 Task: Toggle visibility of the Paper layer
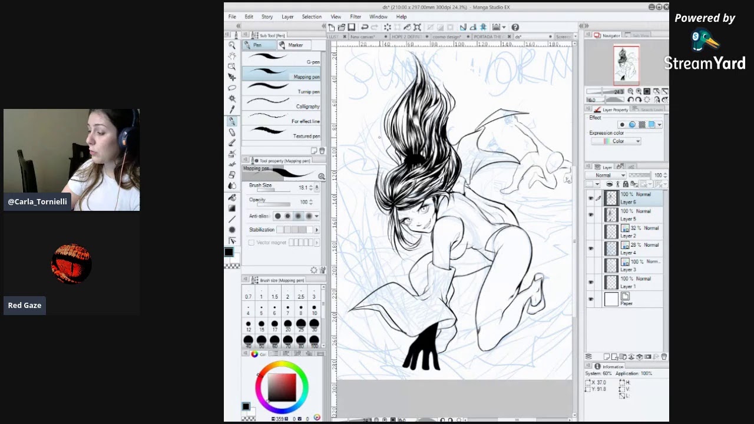pyautogui.click(x=591, y=300)
